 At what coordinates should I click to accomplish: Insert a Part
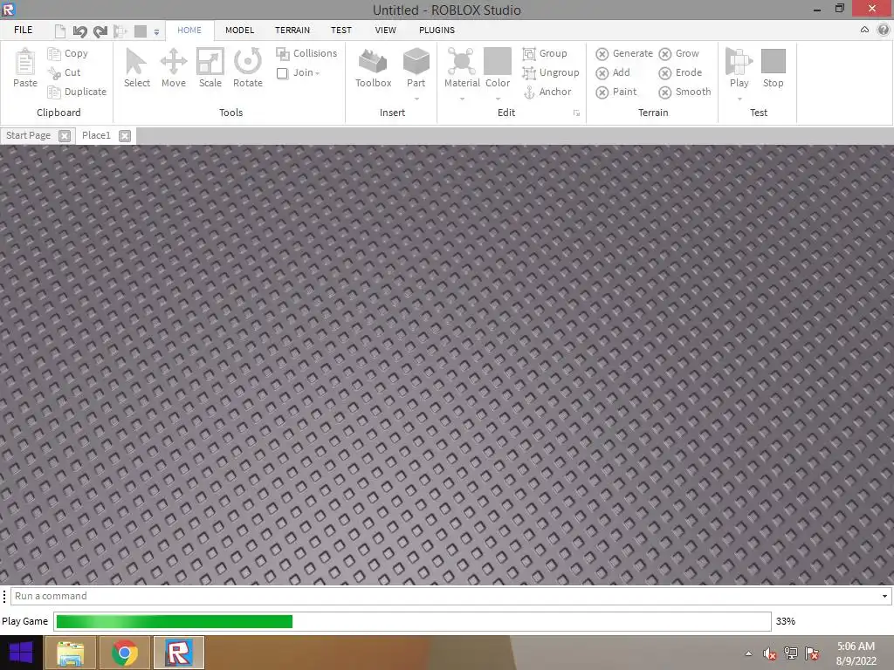[x=416, y=68]
